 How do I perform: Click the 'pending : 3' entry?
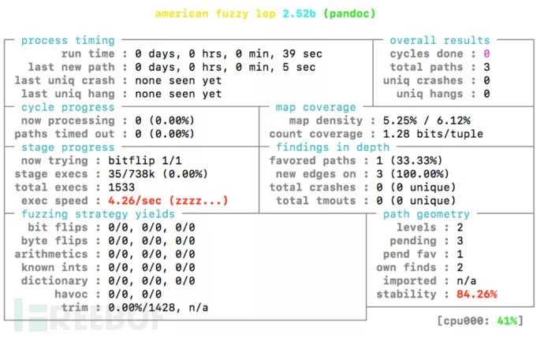(427, 241)
